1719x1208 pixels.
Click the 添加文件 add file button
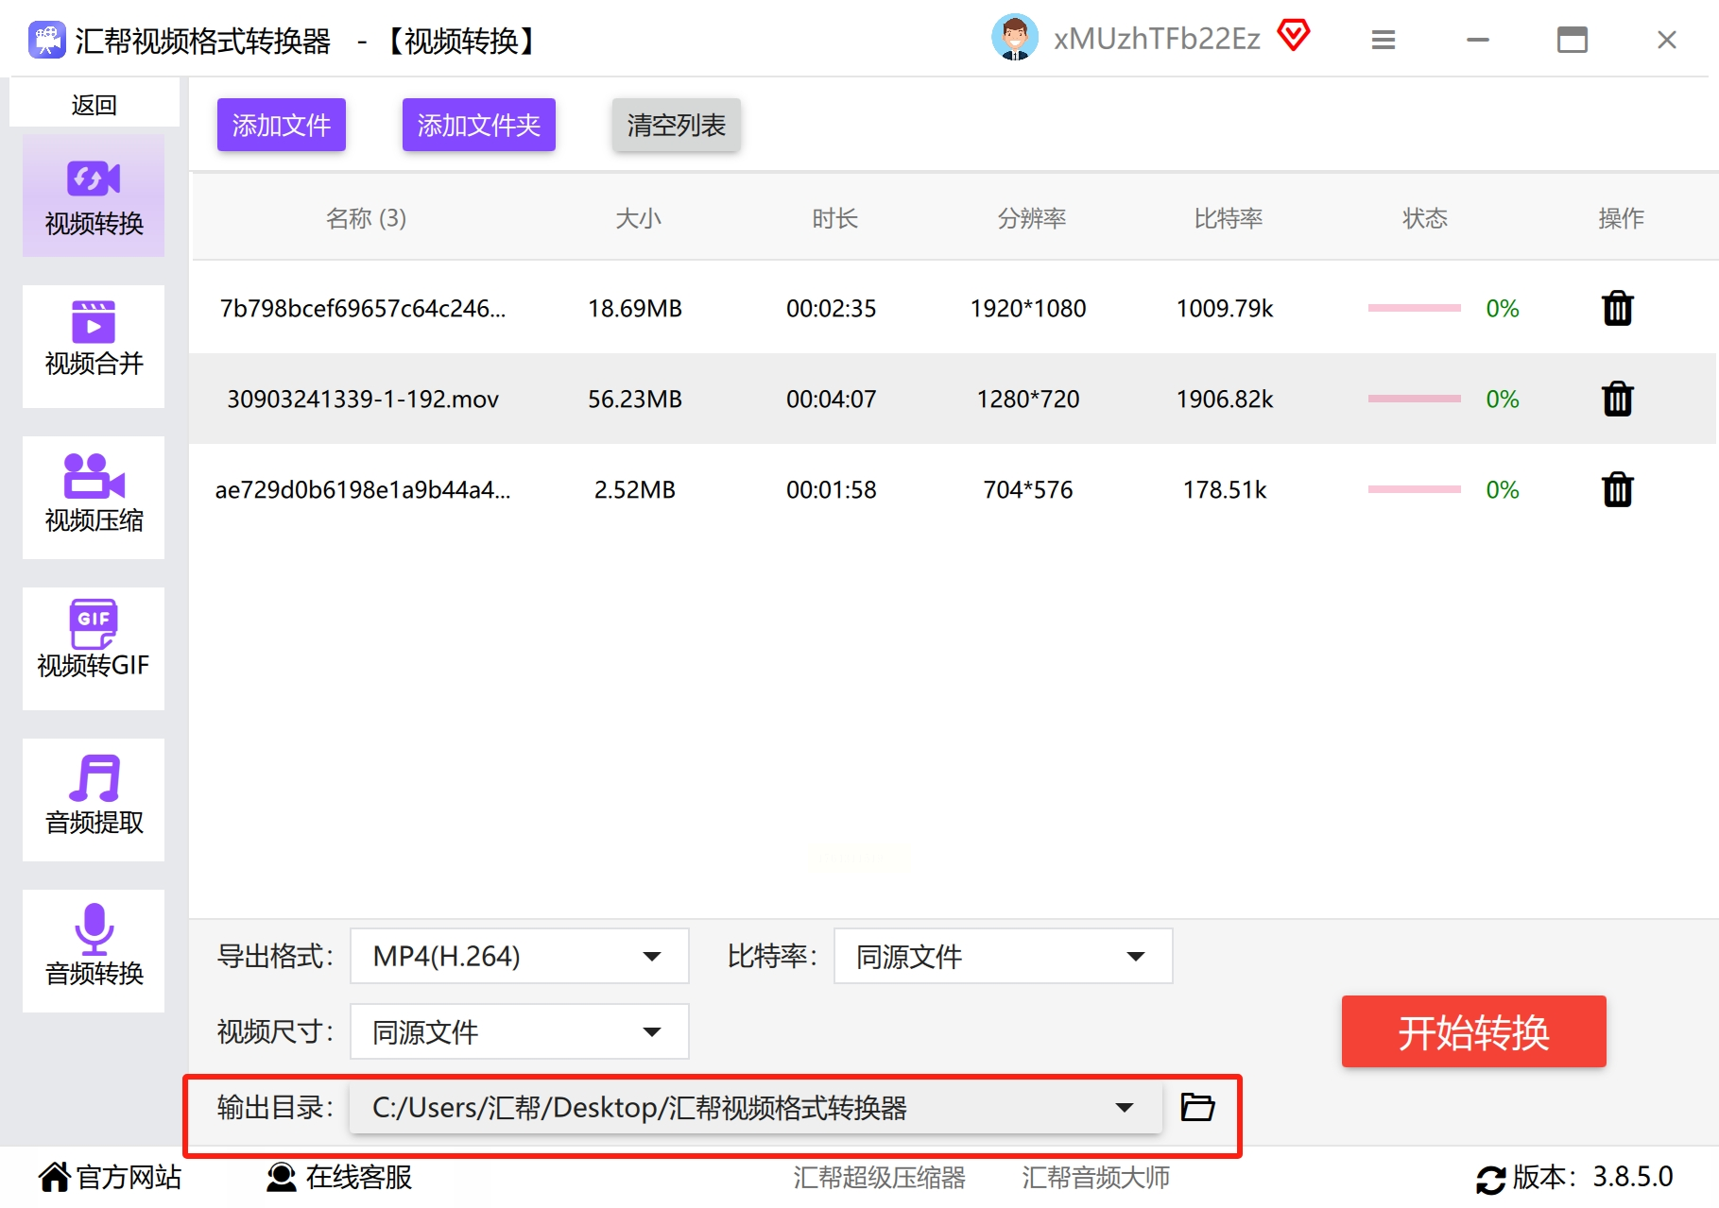coord(281,125)
